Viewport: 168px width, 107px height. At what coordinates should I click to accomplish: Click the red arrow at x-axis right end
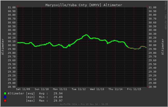[x=148, y=87]
